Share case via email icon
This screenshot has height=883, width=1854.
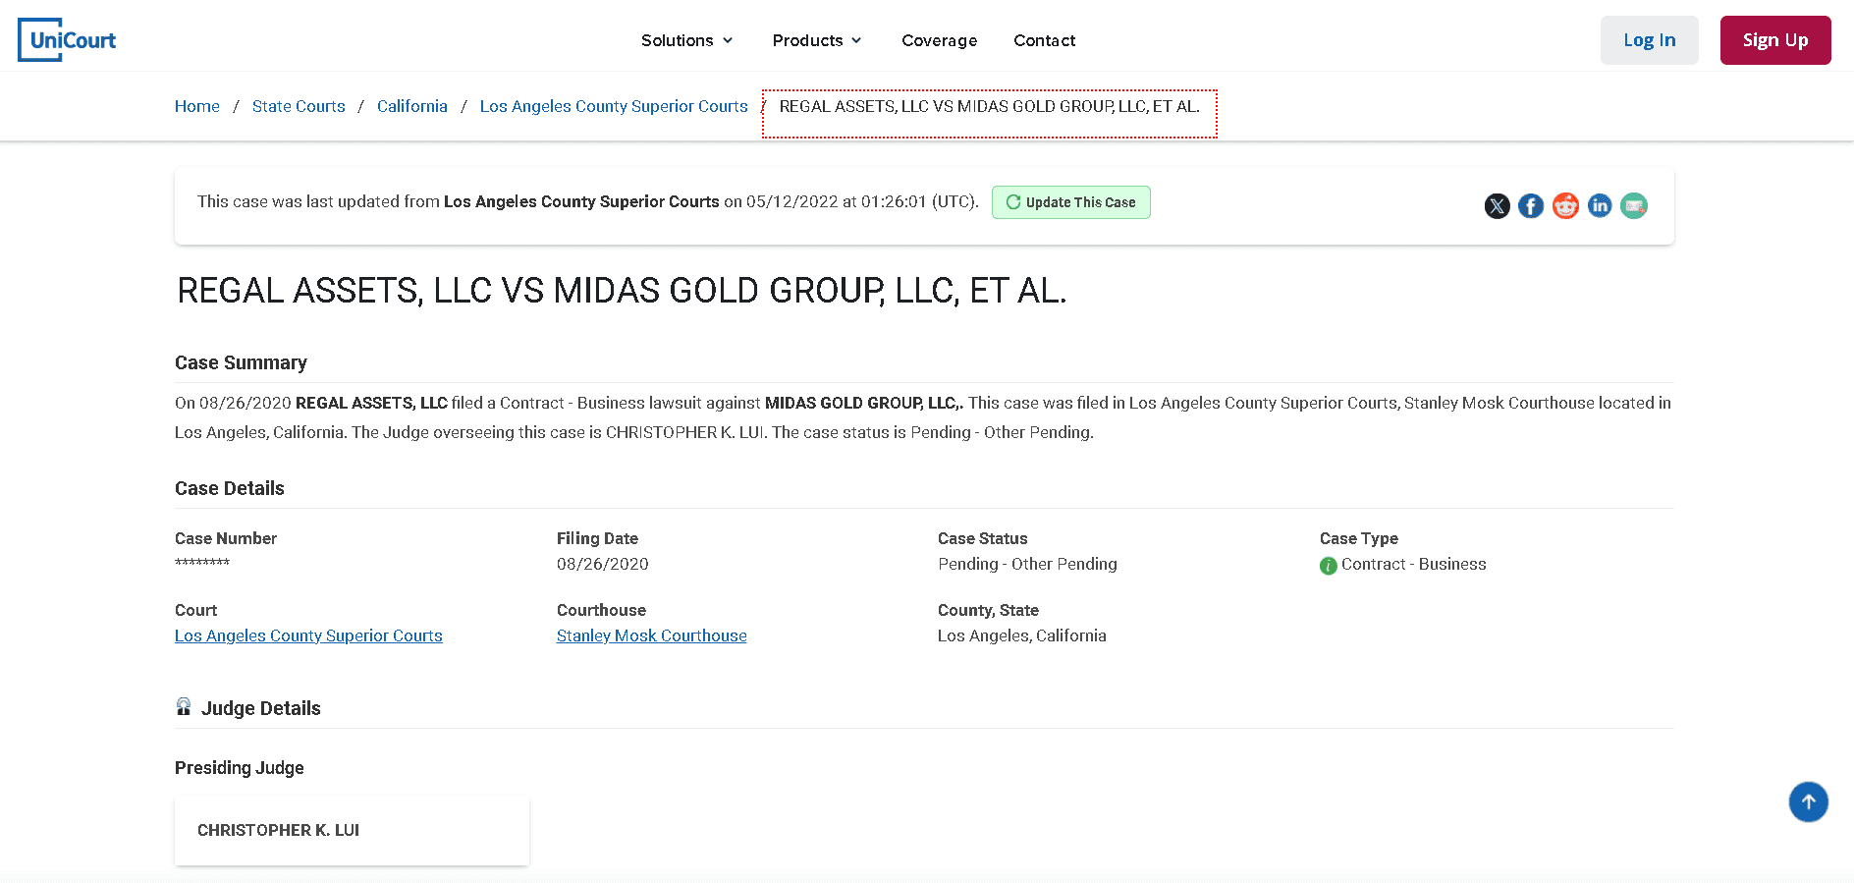(1634, 206)
